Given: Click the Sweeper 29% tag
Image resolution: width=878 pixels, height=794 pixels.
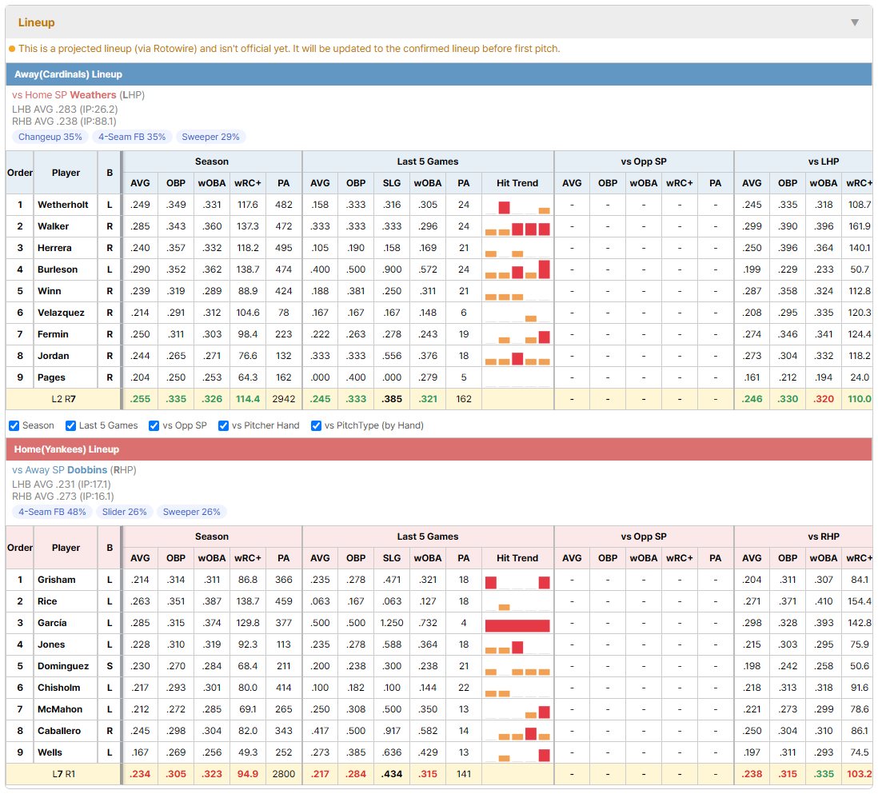Looking at the screenshot, I should click(210, 138).
